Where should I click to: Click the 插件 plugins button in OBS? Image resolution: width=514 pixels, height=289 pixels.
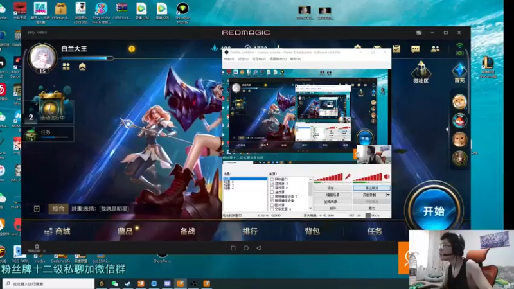pos(333,208)
